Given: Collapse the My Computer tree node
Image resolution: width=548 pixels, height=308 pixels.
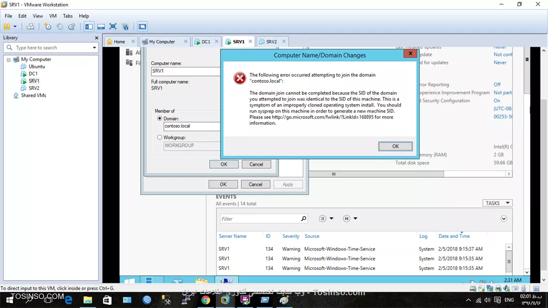Looking at the screenshot, I should click(9, 59).
